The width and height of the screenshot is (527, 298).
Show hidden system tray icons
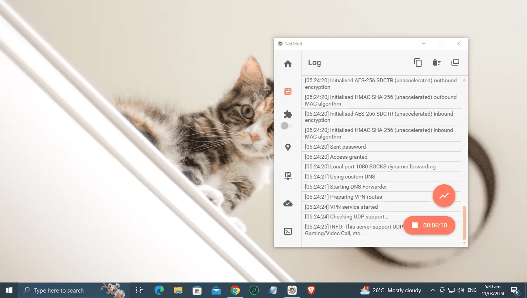tap(433, 290)
